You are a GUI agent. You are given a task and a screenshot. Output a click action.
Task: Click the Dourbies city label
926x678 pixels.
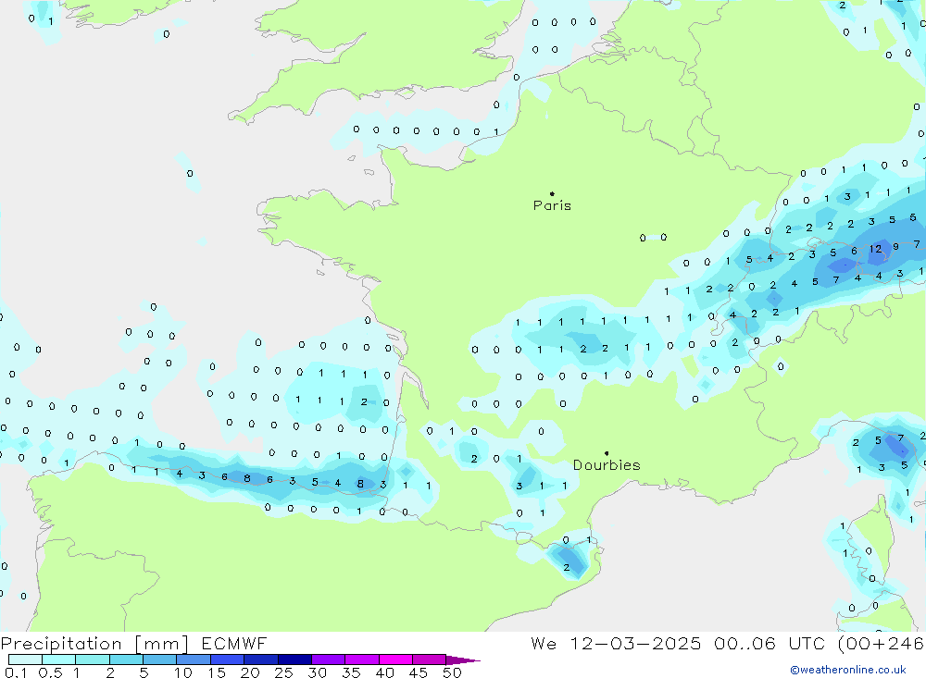pos(607,465)
